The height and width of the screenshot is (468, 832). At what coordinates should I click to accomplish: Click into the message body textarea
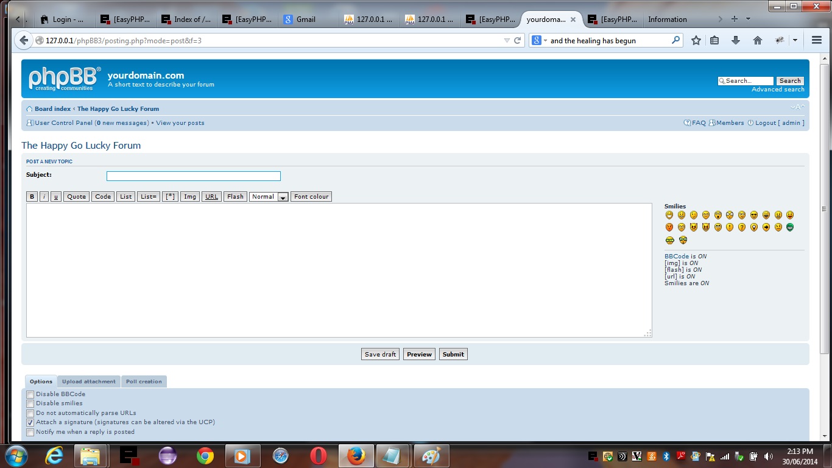coord(339,271)
